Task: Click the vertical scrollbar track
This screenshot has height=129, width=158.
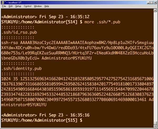Action: (x=155, y=66)
